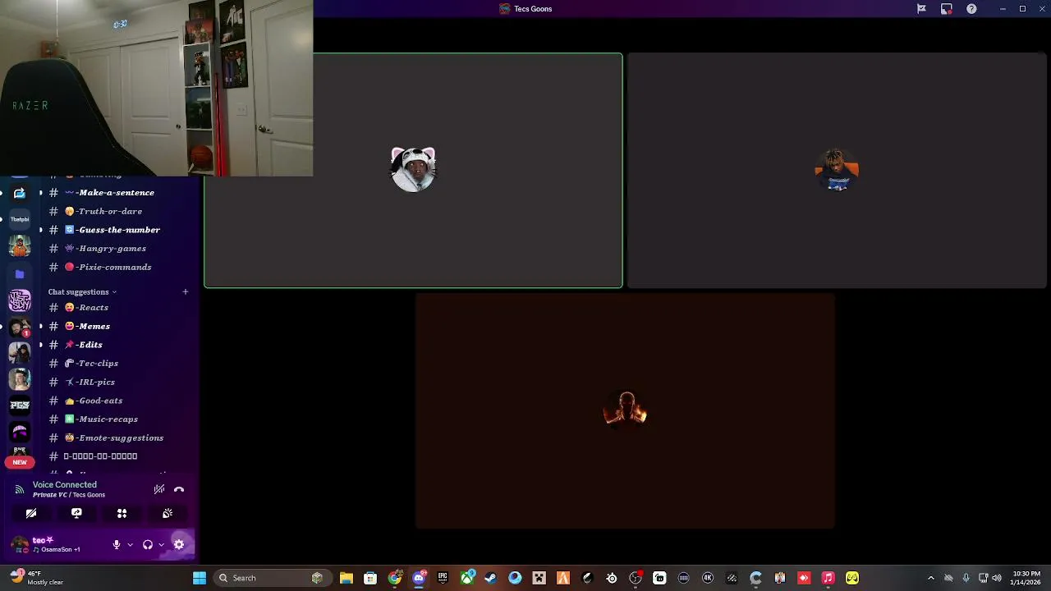Select the flaming avatar user's video tile
This screenshot has width=1051, height=591.
point(625,411)
